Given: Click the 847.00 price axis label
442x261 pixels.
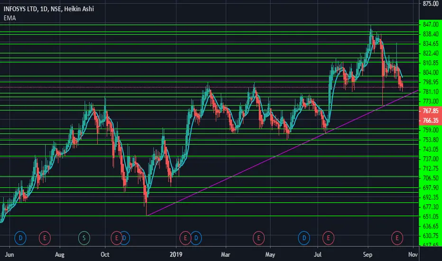Looking at the screenshot, I should click(431, 25).
